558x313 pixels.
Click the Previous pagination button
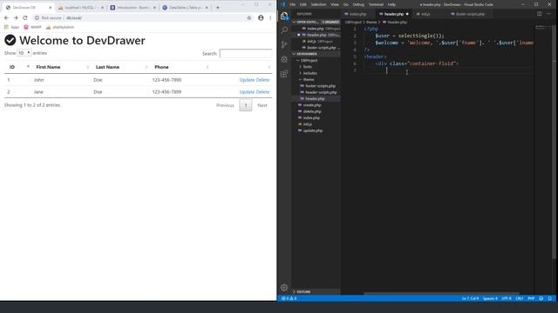(225, 105)
